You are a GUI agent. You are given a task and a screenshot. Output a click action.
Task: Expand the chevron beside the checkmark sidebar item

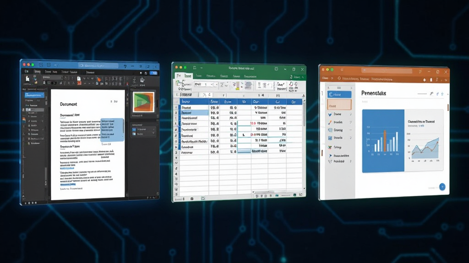[350, 114]
